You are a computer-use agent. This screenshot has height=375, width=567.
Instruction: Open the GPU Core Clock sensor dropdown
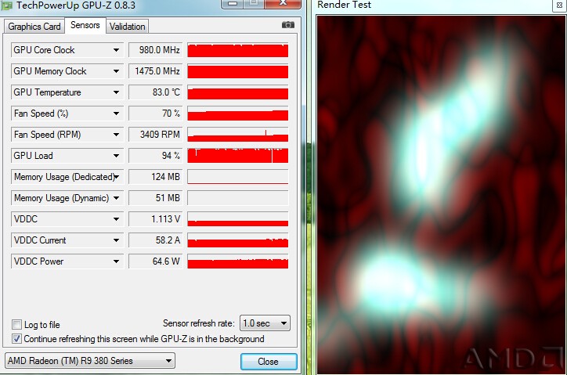click(116, 50)
